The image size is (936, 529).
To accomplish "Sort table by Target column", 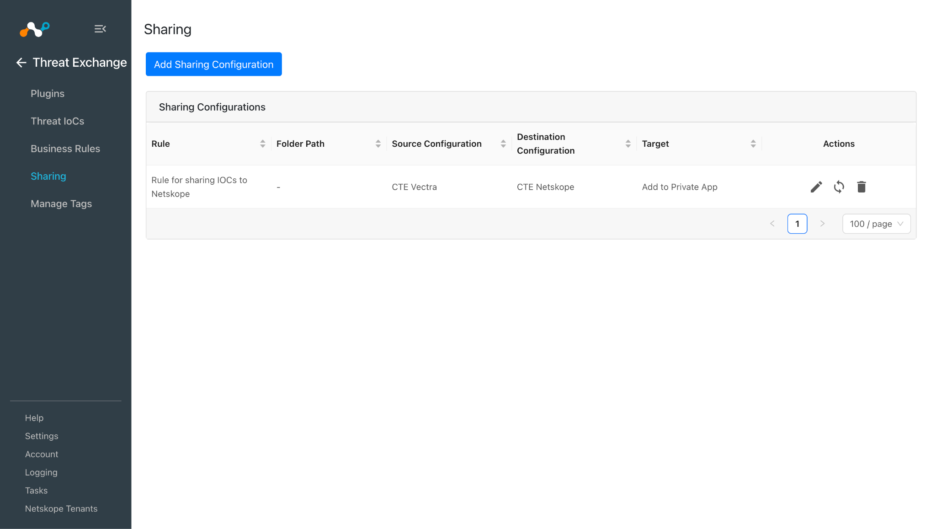I will (753, 144).
